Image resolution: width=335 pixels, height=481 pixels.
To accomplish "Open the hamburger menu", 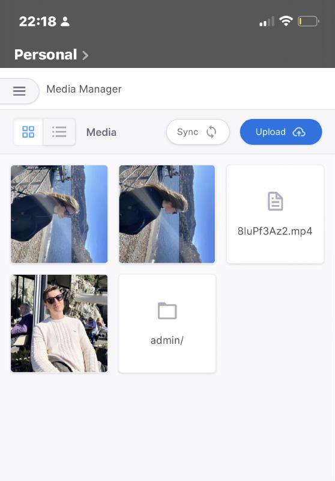I will [19, 91].
